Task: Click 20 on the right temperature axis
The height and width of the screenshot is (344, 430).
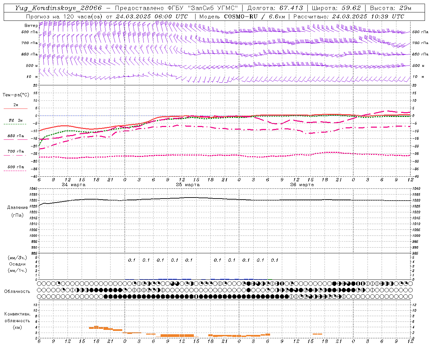Action: 415,85
